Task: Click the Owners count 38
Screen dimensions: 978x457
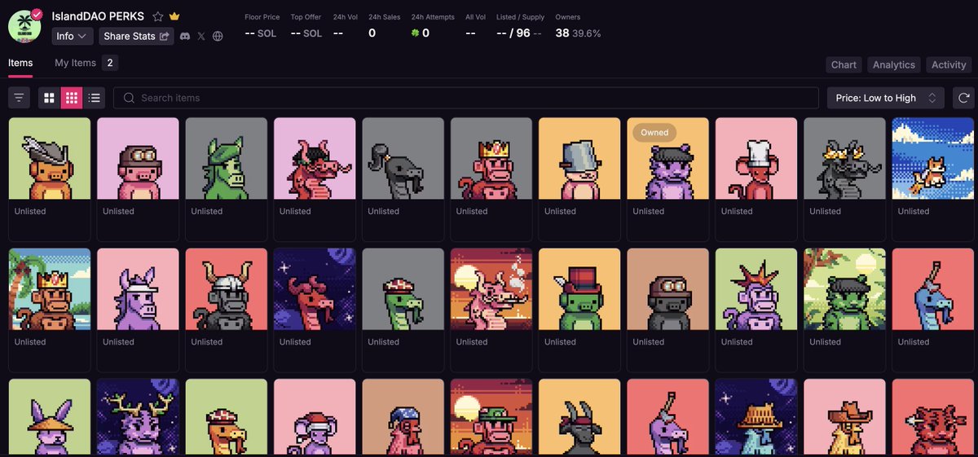Action: (x=562, y=33)
